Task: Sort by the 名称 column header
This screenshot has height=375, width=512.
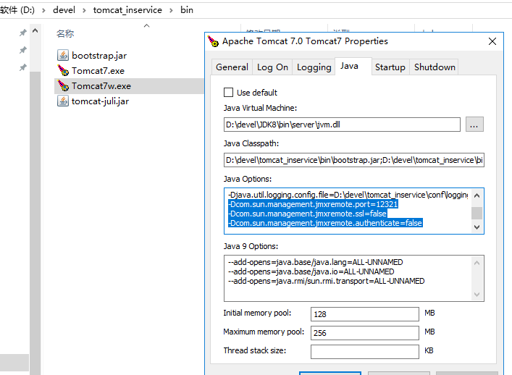Action: click(x=65, y=33)
